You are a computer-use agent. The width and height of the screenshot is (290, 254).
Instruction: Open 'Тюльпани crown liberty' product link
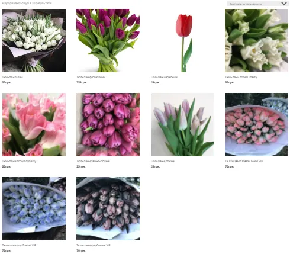tap(241, 77)
